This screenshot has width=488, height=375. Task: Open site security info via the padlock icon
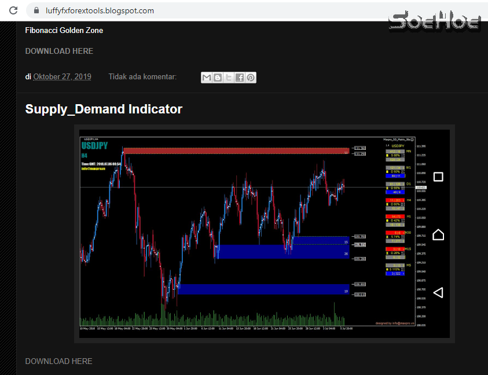36,10
